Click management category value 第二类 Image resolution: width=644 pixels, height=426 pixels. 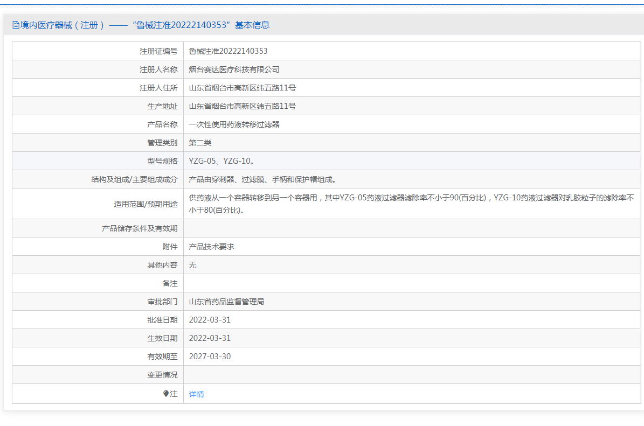pos(200,143)
